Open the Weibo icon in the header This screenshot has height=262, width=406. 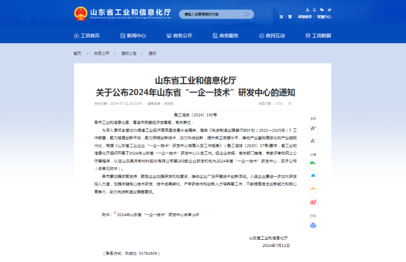(x=329, y=10)
